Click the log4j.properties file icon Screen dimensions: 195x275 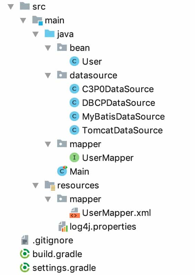(63, 227)
